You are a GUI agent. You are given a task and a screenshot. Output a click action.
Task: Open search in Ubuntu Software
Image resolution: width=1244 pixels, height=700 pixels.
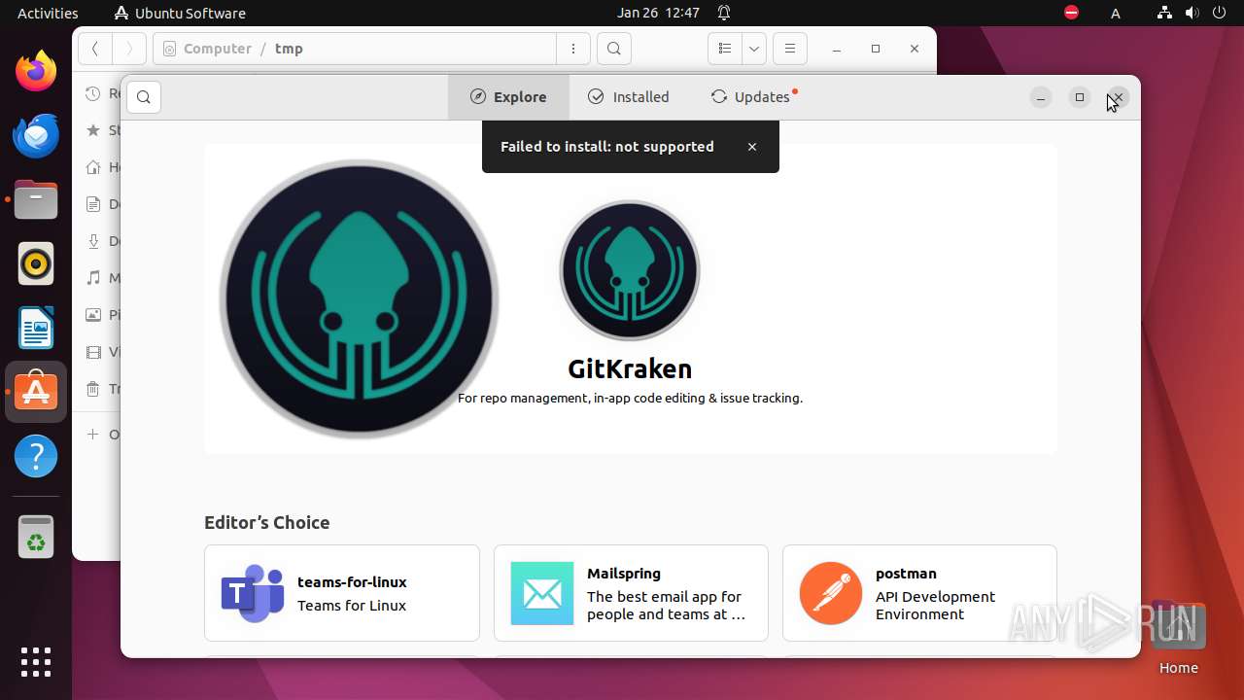point(144,97)
